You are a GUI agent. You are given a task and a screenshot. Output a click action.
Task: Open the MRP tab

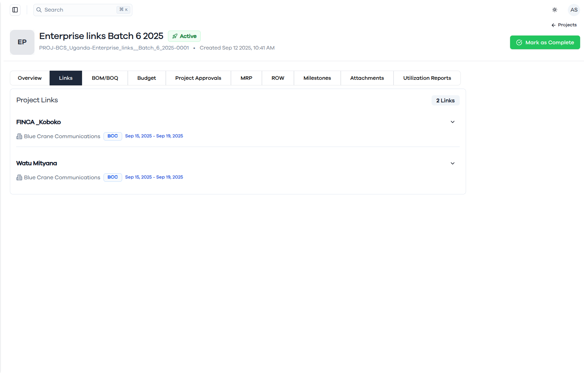point(246,78)
